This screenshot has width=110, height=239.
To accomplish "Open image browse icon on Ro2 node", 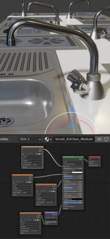I will click(38, 191).
